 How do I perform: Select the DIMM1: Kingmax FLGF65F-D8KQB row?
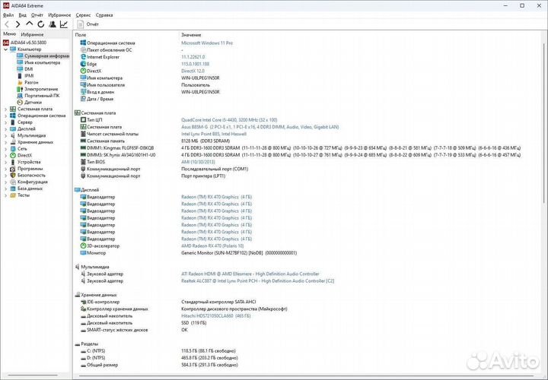pyautogui.click(x=300, y=148)
